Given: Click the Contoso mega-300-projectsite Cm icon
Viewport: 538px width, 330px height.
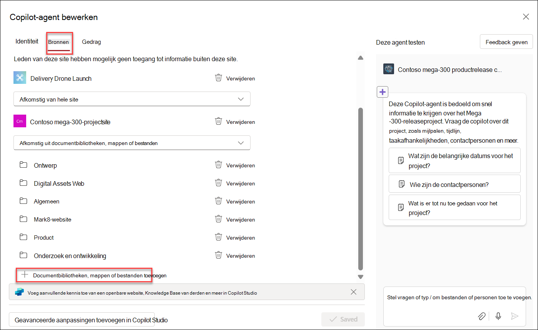Looking at the screenshot, I should (x=20, y=121).
